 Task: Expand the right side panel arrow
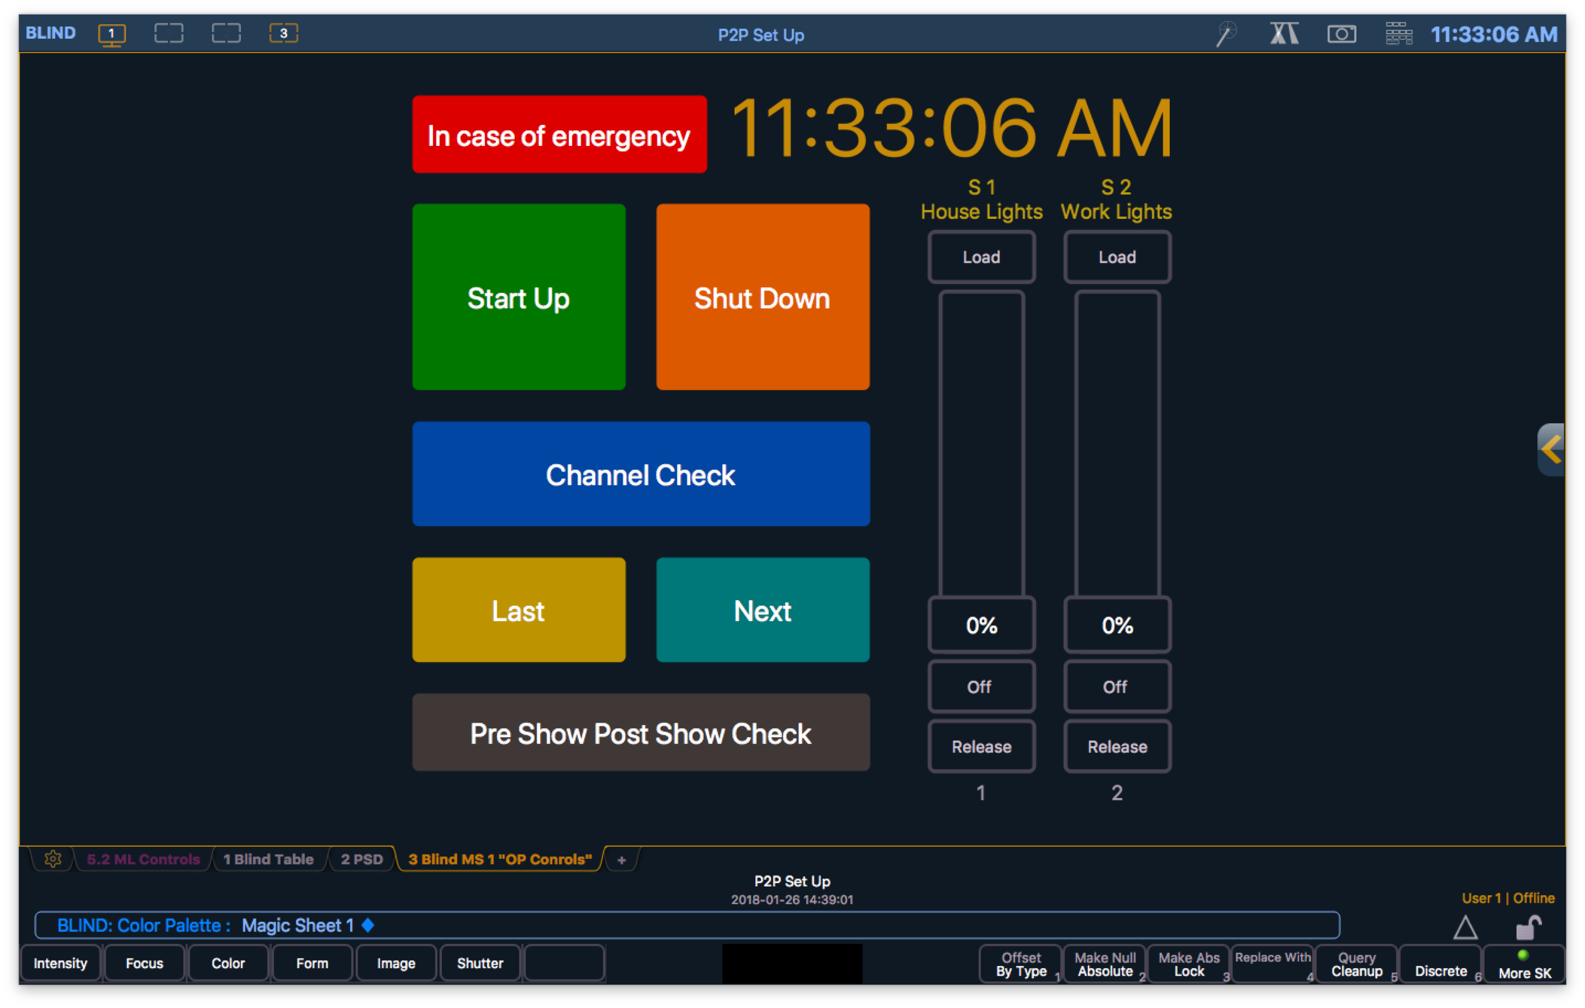(1551, 450)
